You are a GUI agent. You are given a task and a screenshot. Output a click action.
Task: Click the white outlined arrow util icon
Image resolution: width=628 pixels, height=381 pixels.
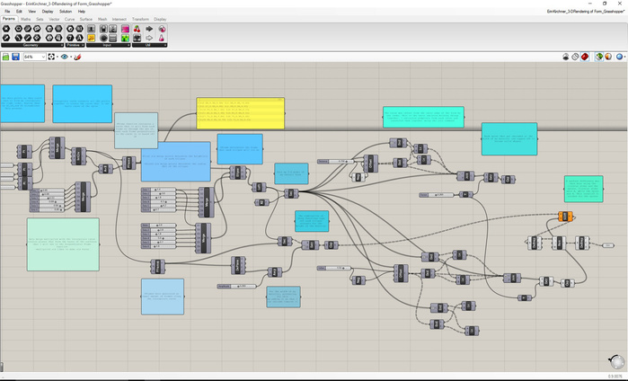[149, 38]
